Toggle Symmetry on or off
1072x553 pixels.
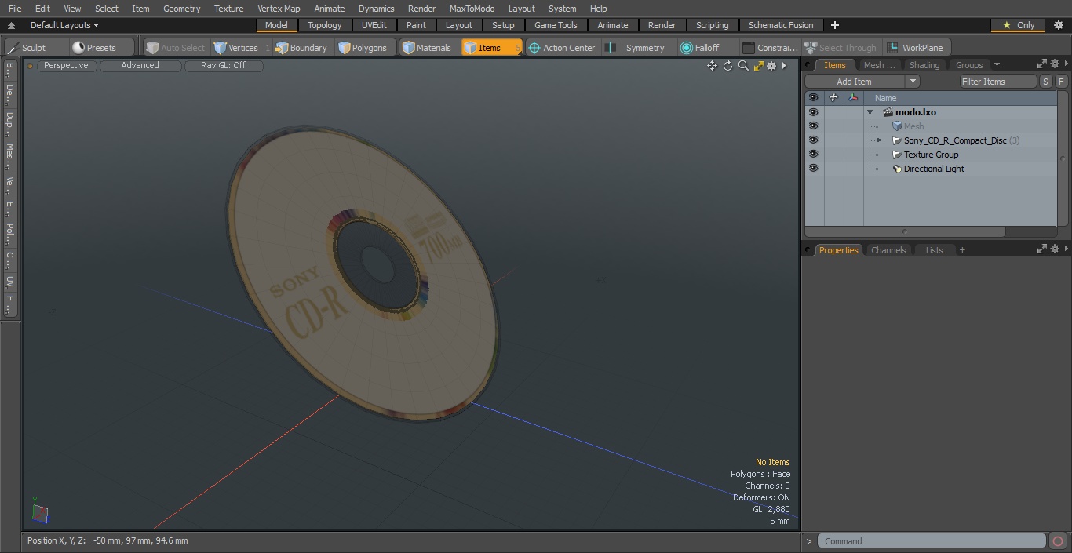point(637,48)
